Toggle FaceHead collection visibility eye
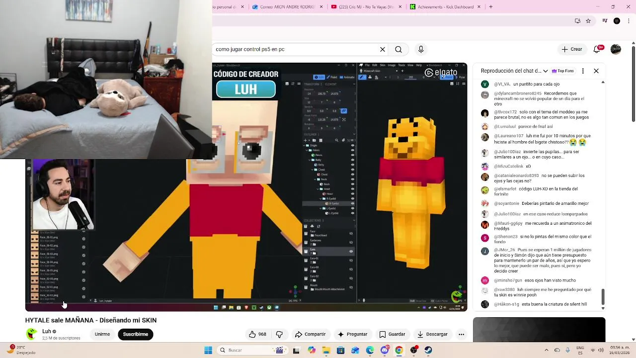Image resolution: width=636 pixels, height=358 pixels. coord(351,233)
